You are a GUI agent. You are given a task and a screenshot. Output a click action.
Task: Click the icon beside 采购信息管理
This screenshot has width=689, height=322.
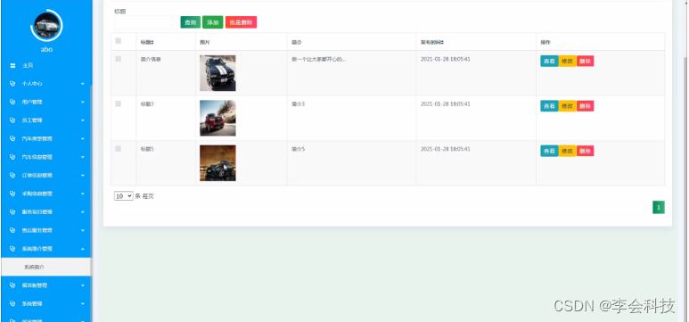click(x=12, y=194)
